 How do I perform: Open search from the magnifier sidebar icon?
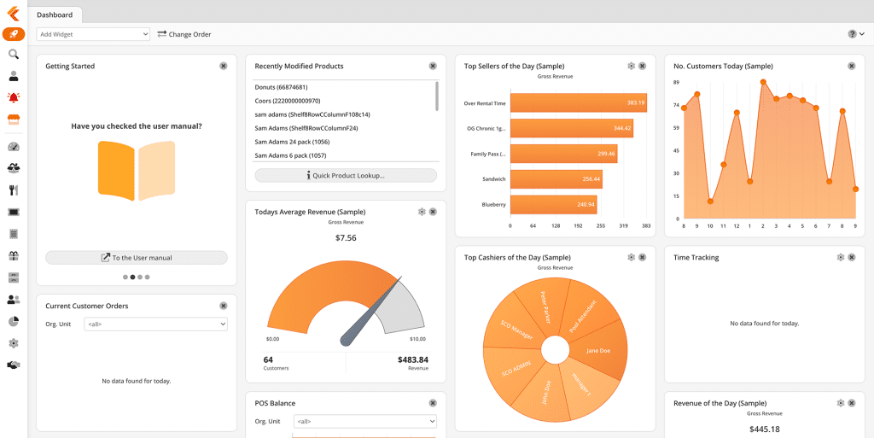tap(14, 55)
